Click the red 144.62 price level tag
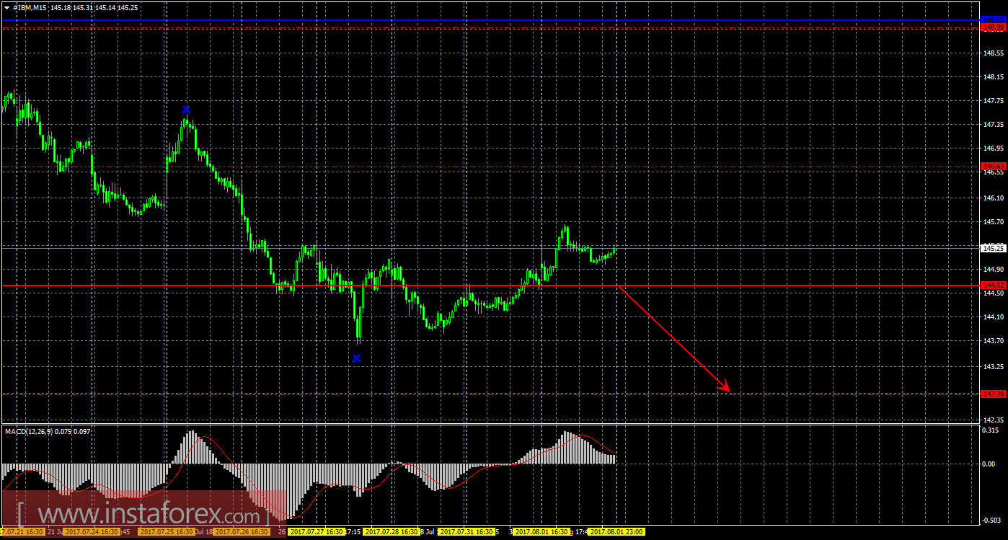The height and width of the screenshot is (540, 1008). tap(994, 286)
